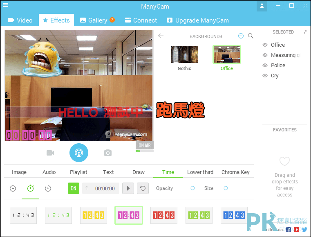Click the broadcast streaming button

click(x=79, y=153)
